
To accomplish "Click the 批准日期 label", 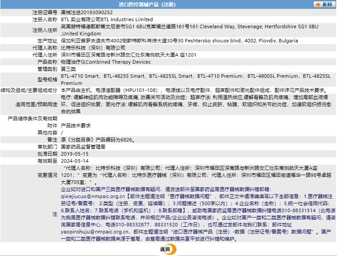I will [x=47, y=154].
